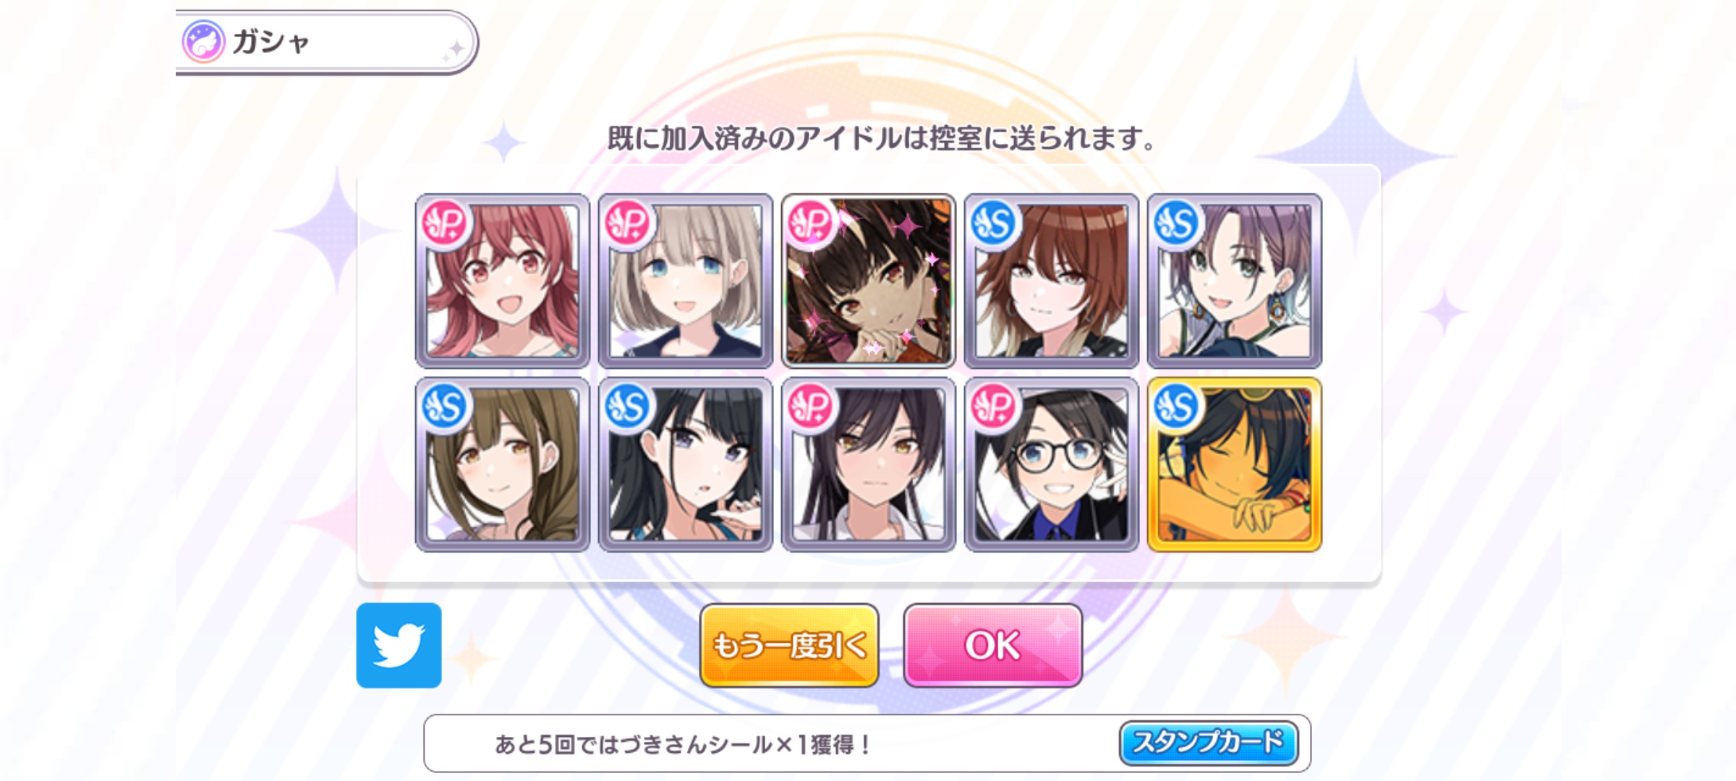Select the red-haired idol card
The width and height of the screenshot is (1736, 781).
click(x=503, y=281)
